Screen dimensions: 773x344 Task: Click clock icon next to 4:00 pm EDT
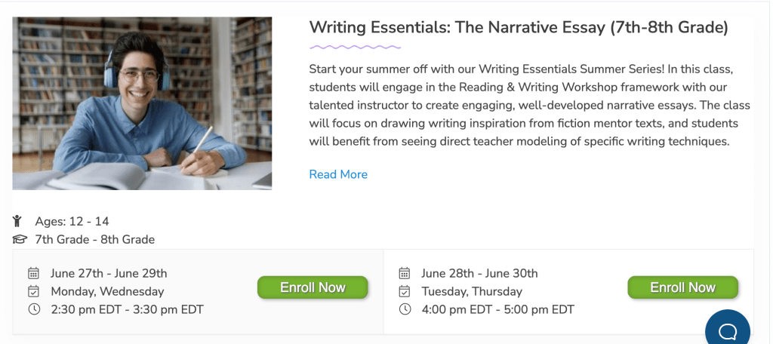pyautogui.click(x=405, y=309)
